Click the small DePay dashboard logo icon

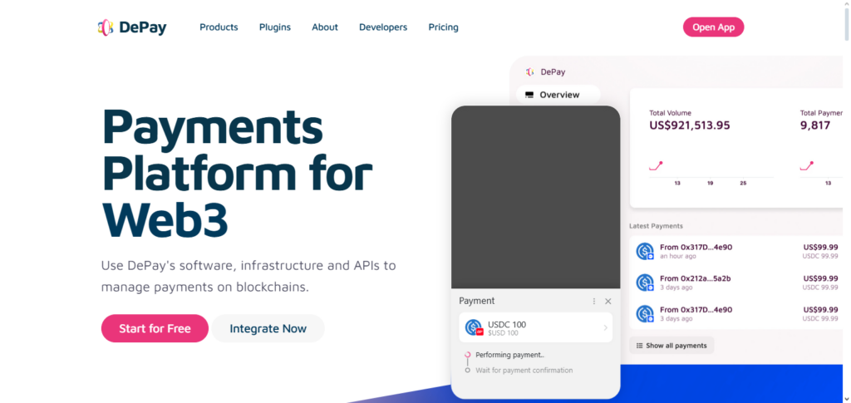[x=529, y=72]
